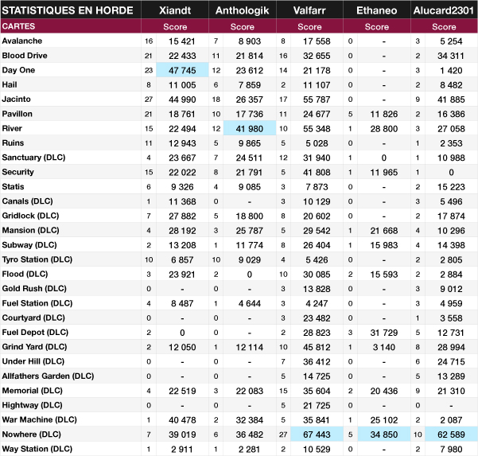The width and height of the screenshot is (478, 456).
Task: Click highlighted score 41 980 on River
Action: coord(250,128)
